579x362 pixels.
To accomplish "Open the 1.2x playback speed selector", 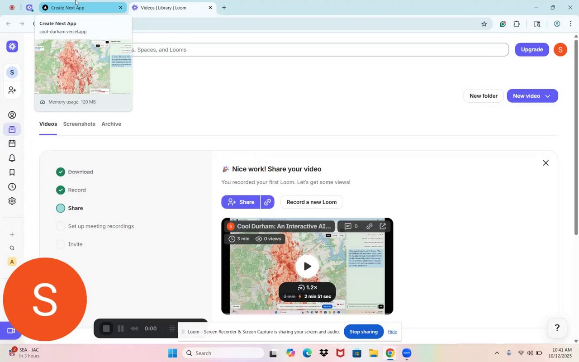I will coord(307,287).
